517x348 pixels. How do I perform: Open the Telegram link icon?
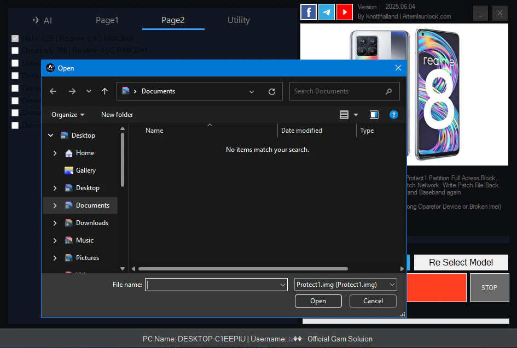[x=327, y=12]
